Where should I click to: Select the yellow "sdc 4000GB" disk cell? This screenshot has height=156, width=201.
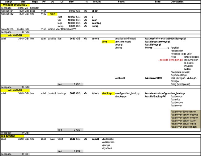click(x=12, y=136)
